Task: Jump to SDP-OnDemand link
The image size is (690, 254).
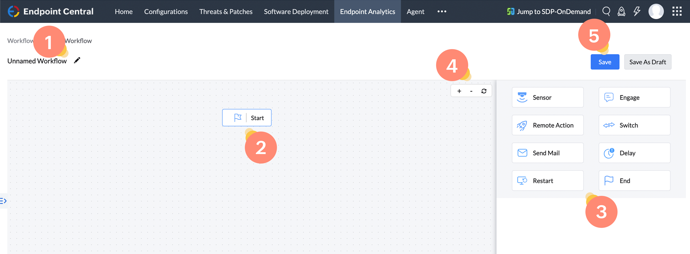Action: click(549, 12)
